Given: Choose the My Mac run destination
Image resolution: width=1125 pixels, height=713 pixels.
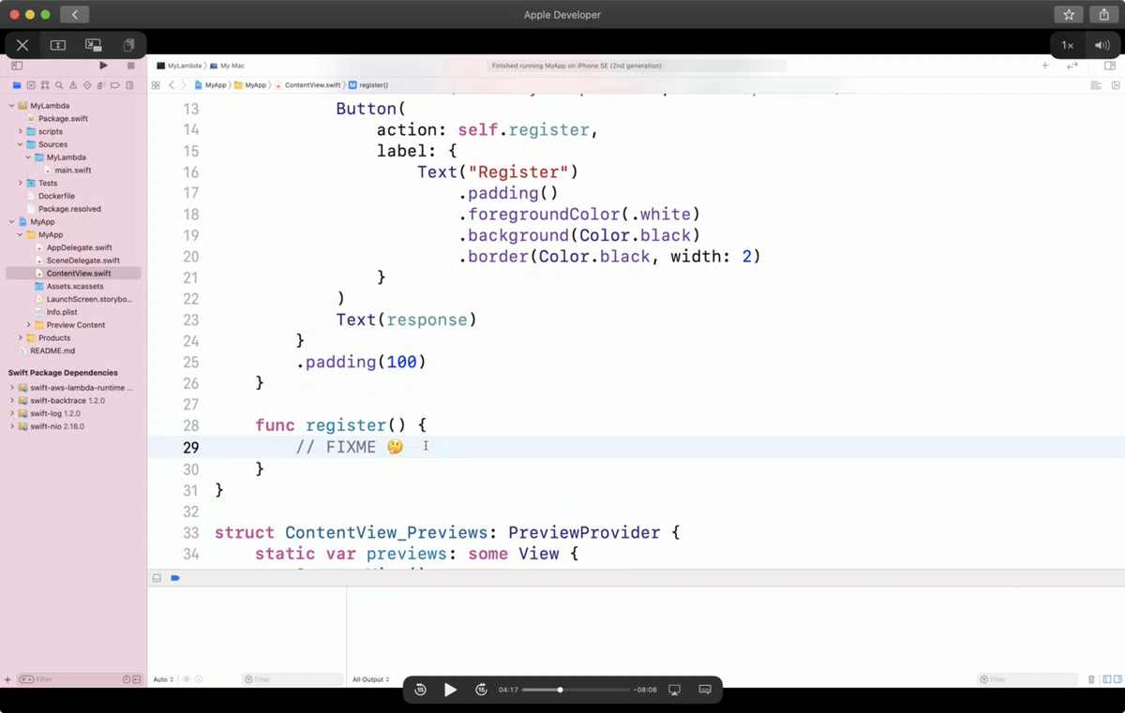Looking at the screenshot, I should (x=228, y=66).
